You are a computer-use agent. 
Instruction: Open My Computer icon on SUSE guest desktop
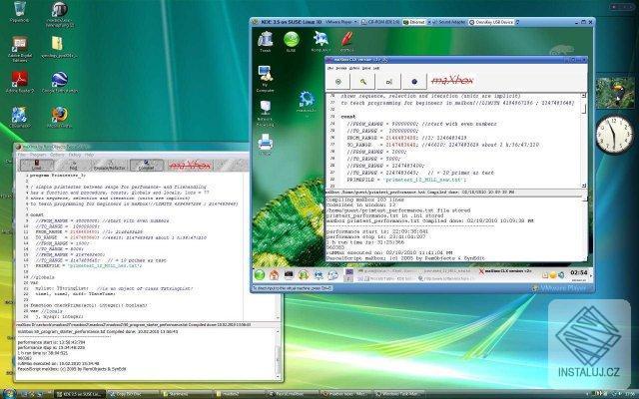point(266,79)
